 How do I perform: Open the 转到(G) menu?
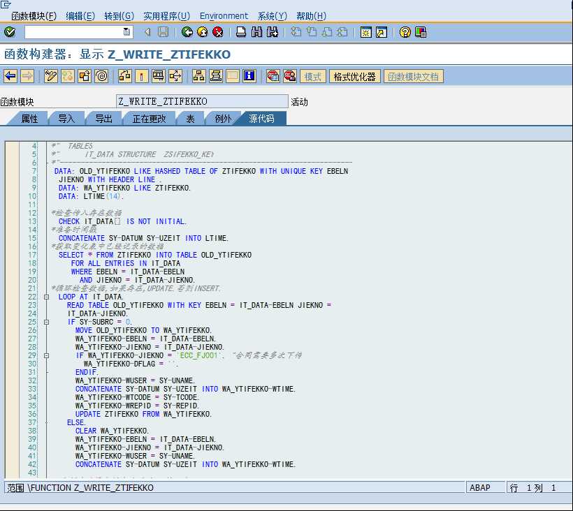click(119, 16)
